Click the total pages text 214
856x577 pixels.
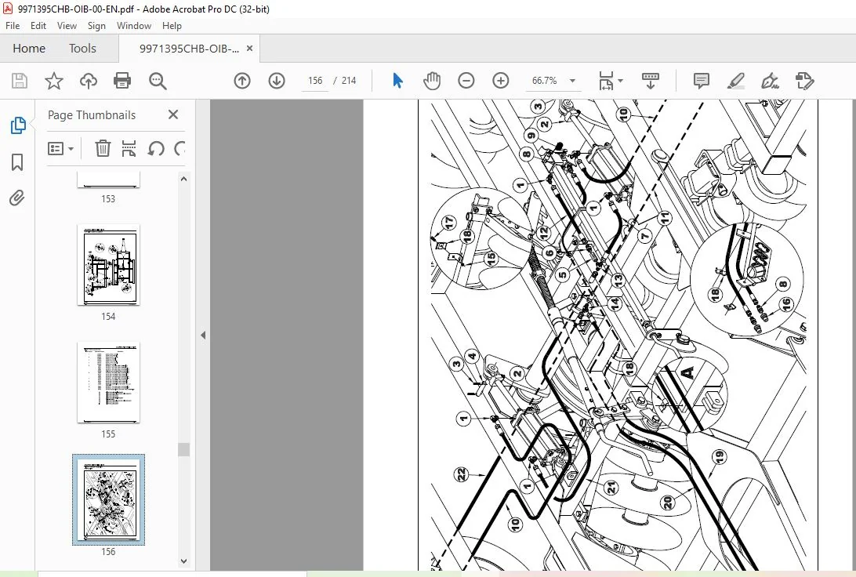[349, 81]
